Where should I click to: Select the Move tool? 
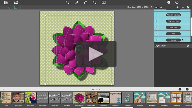click(x=10, y=7)
